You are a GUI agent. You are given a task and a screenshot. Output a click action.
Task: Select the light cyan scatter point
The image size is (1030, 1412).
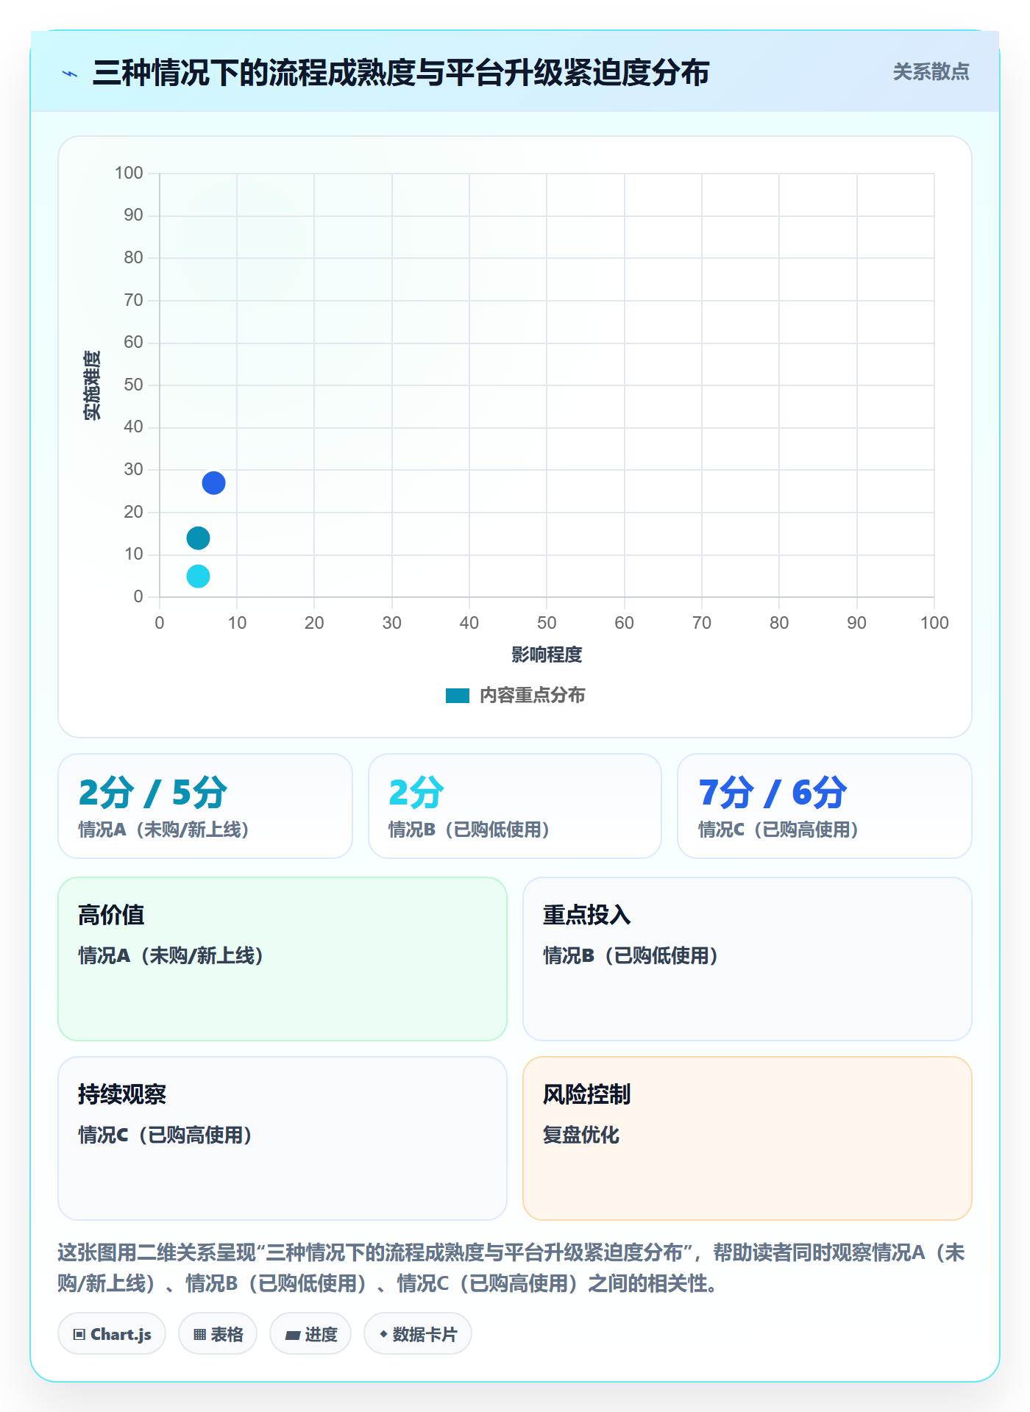coord(198,576)
